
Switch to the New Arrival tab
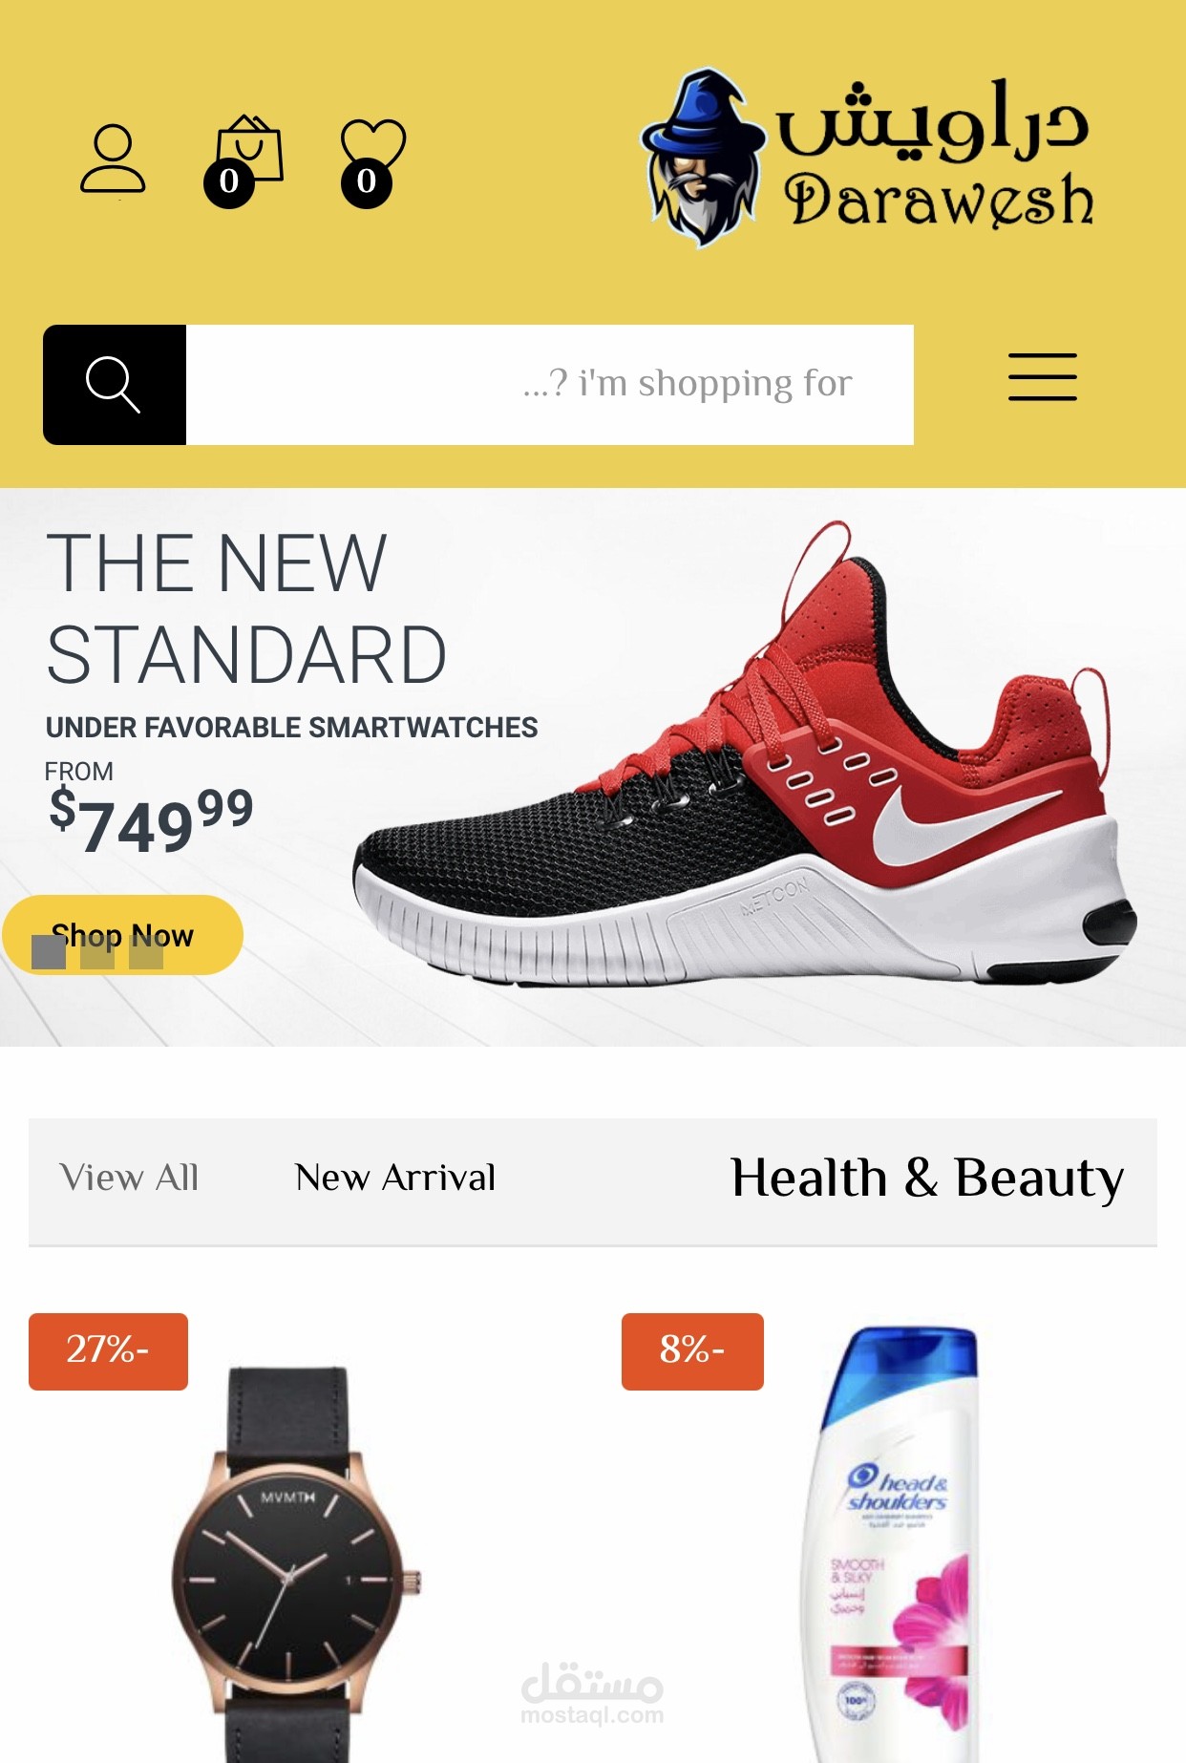coord(395,1178)
